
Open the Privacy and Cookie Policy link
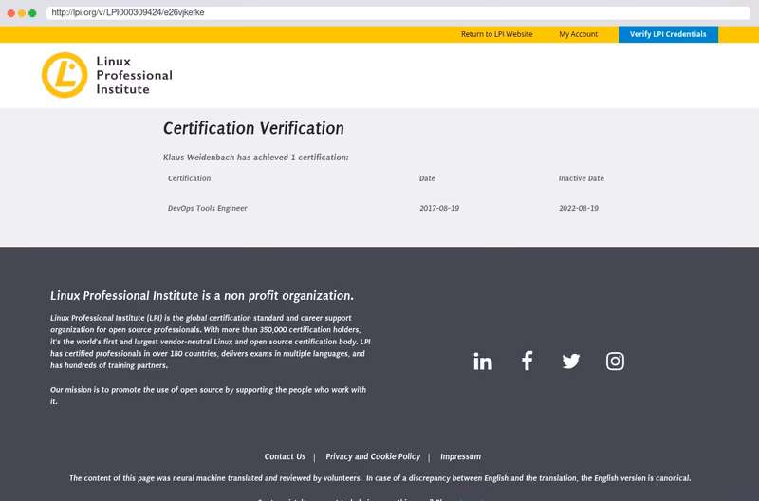[x=373, y=456]
